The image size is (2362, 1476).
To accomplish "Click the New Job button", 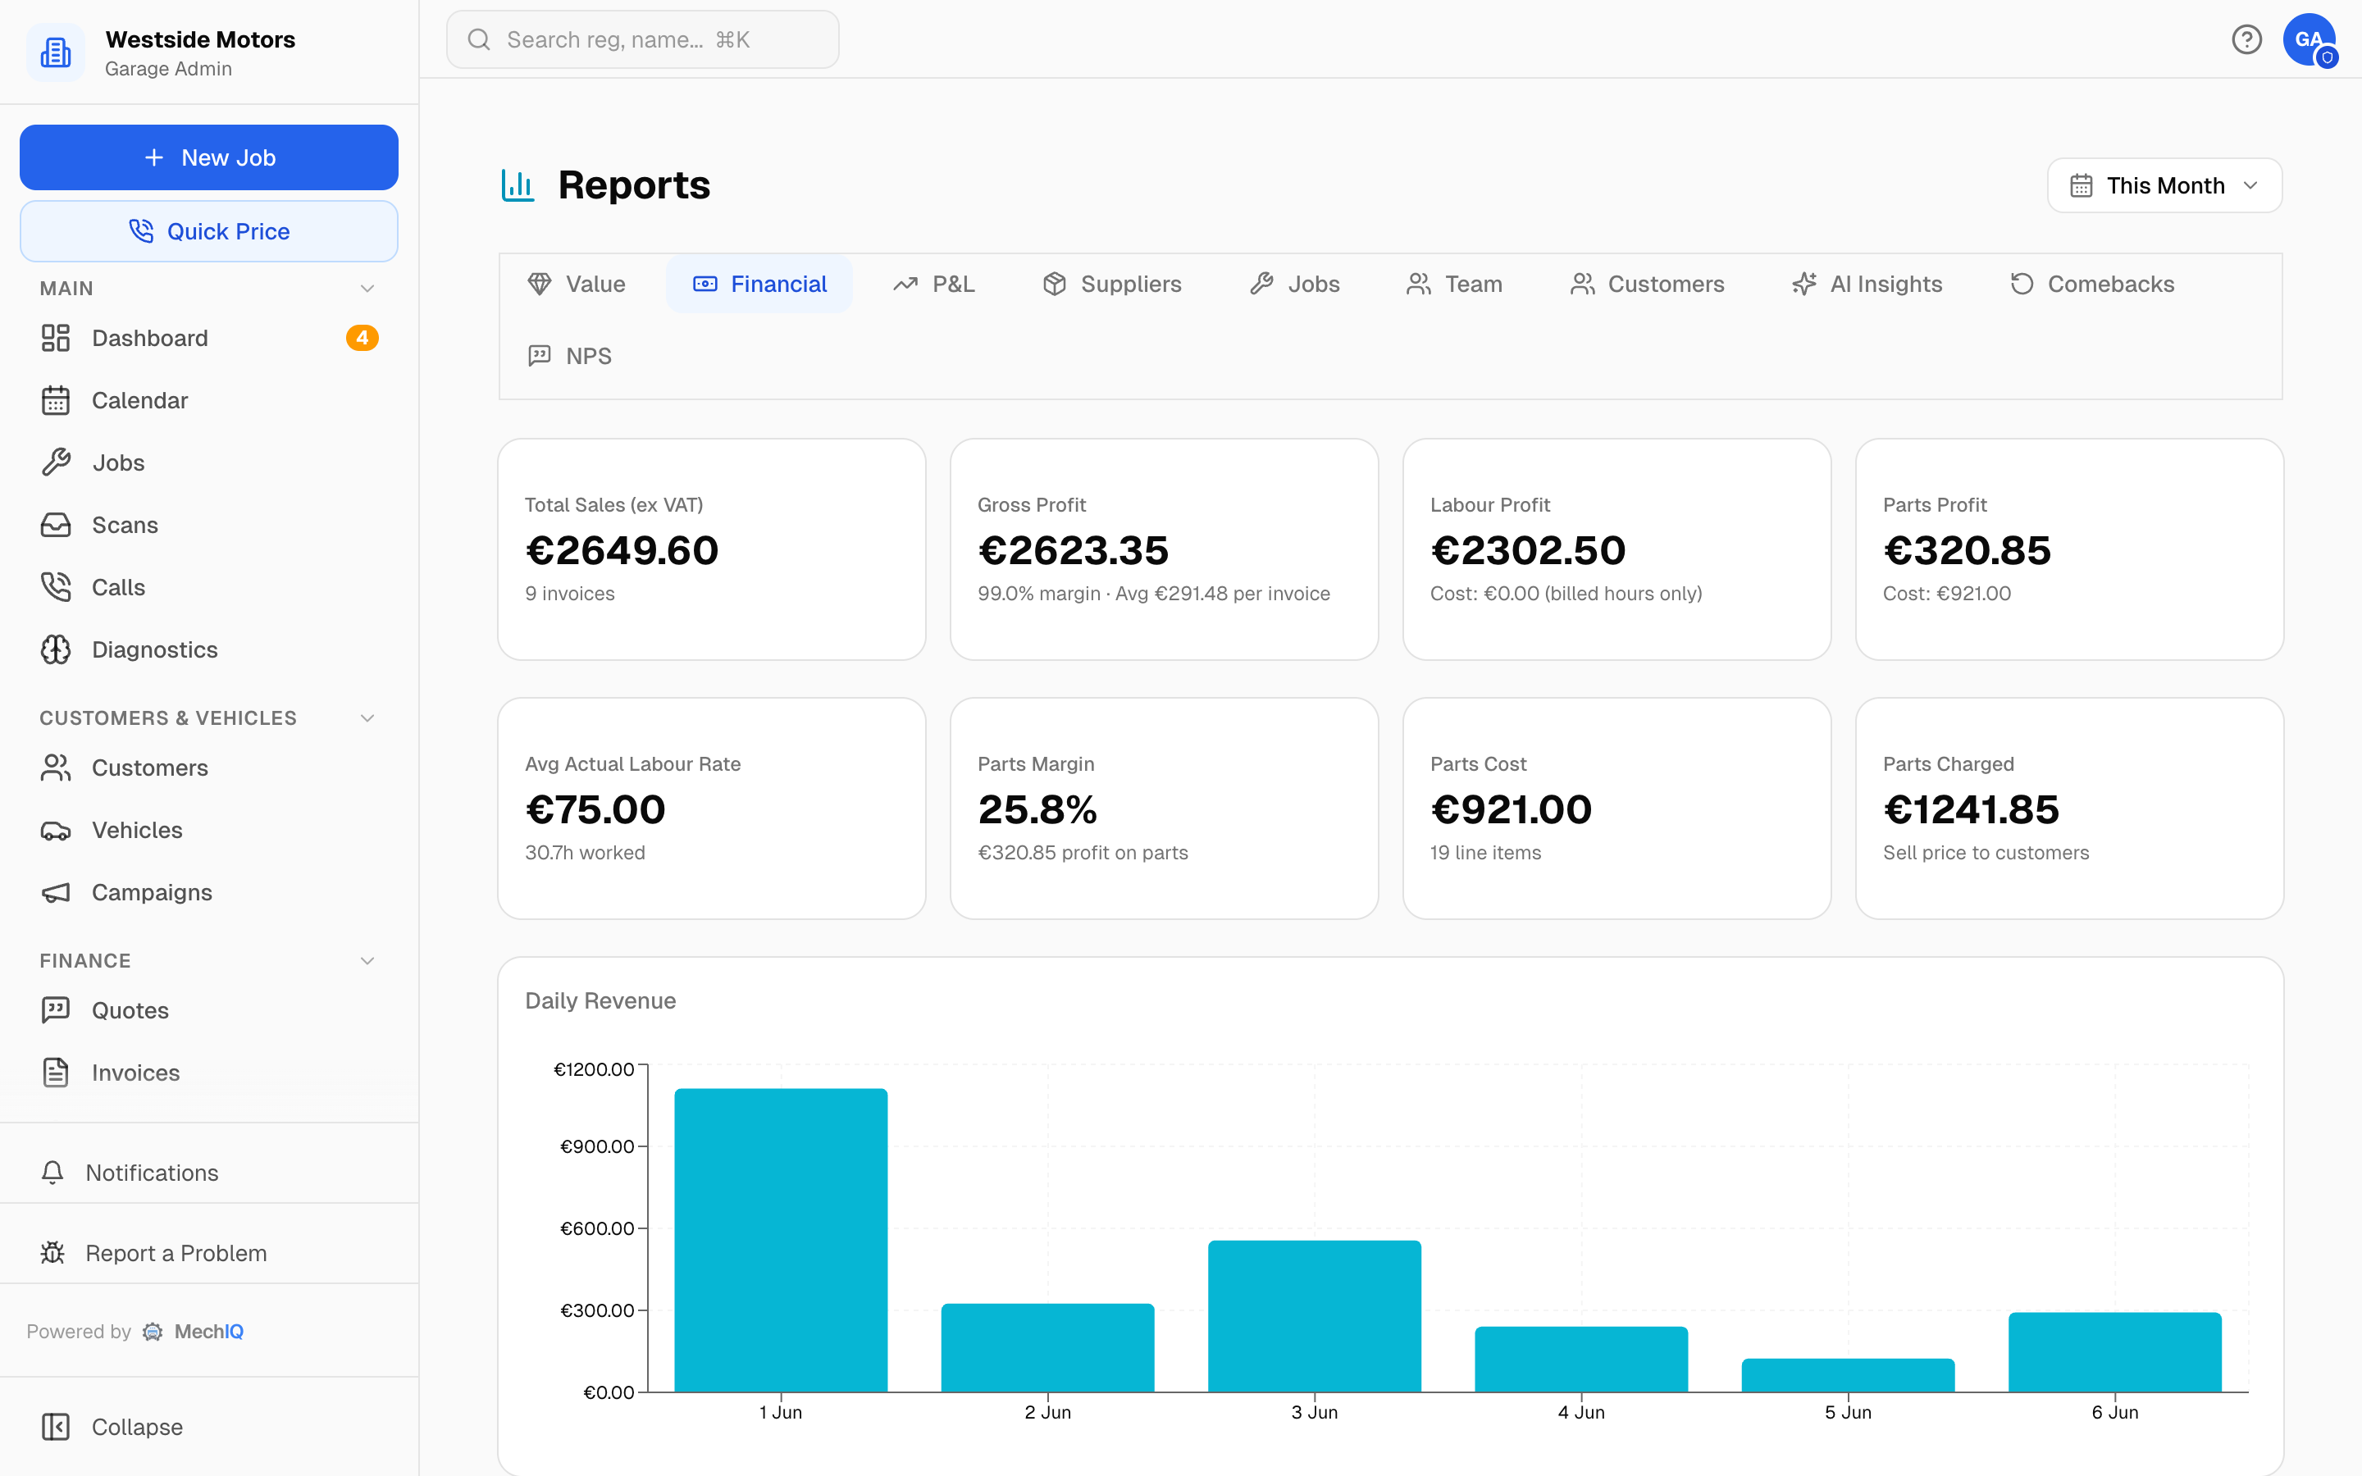I will (x=209, y=157).
